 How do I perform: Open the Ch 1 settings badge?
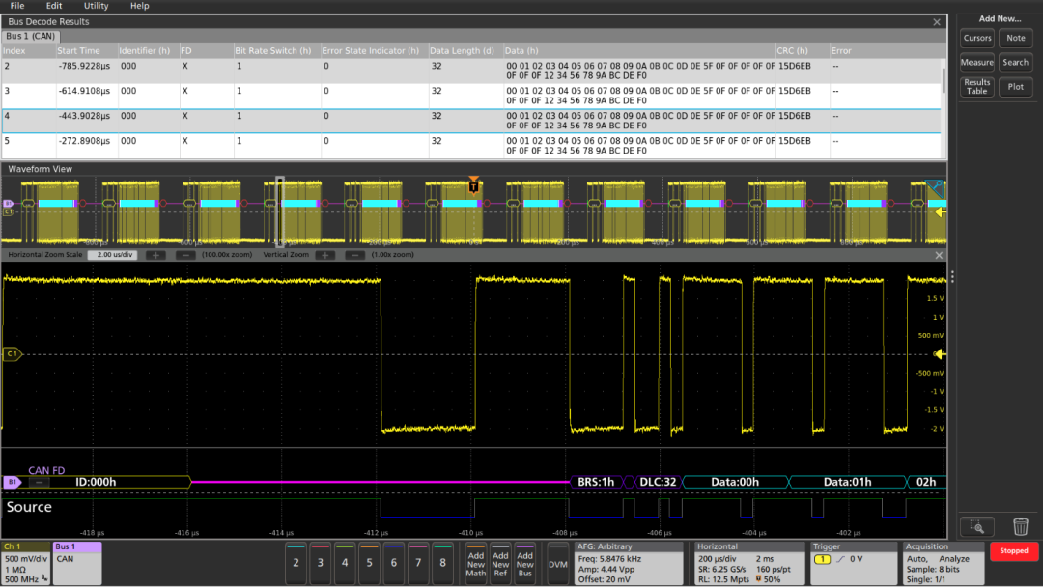coord(26,563)
